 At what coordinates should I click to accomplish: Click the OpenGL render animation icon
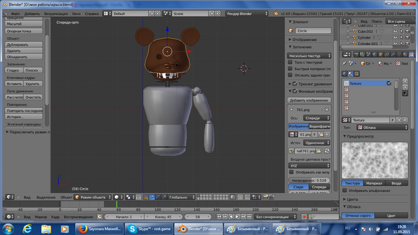(271, 197)
